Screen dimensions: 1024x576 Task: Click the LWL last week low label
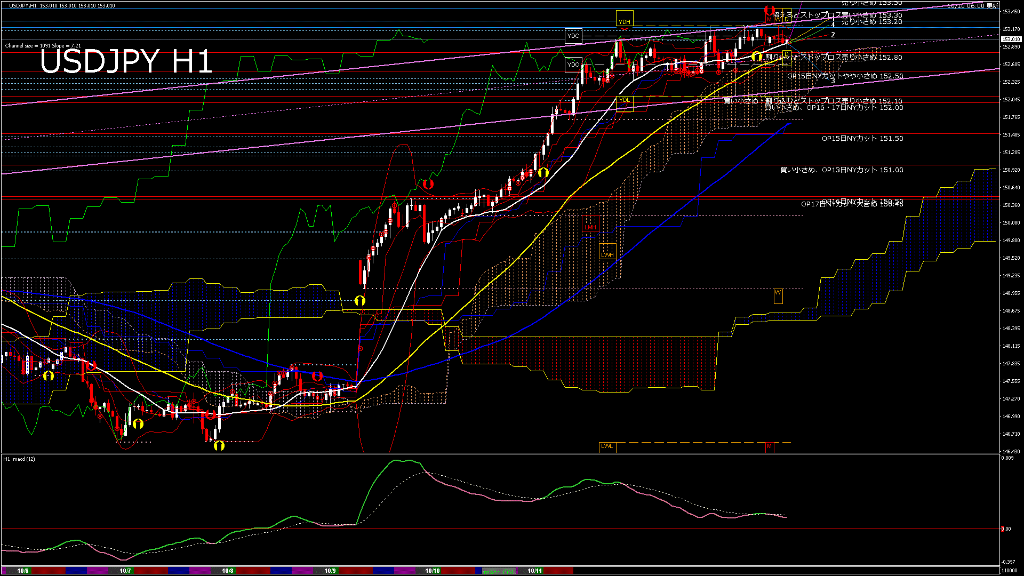[607, 446]
